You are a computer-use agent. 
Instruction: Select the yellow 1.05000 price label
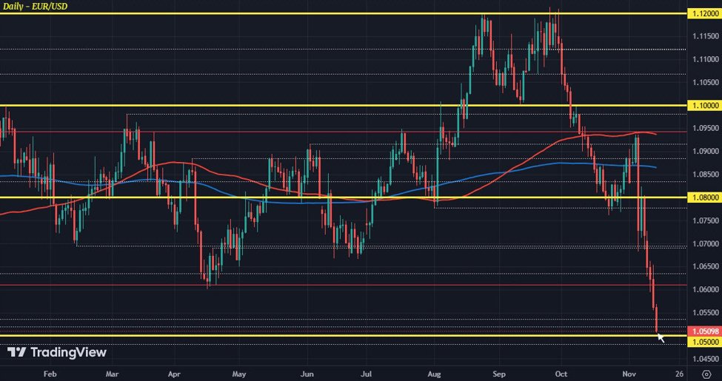pos(704,342)
